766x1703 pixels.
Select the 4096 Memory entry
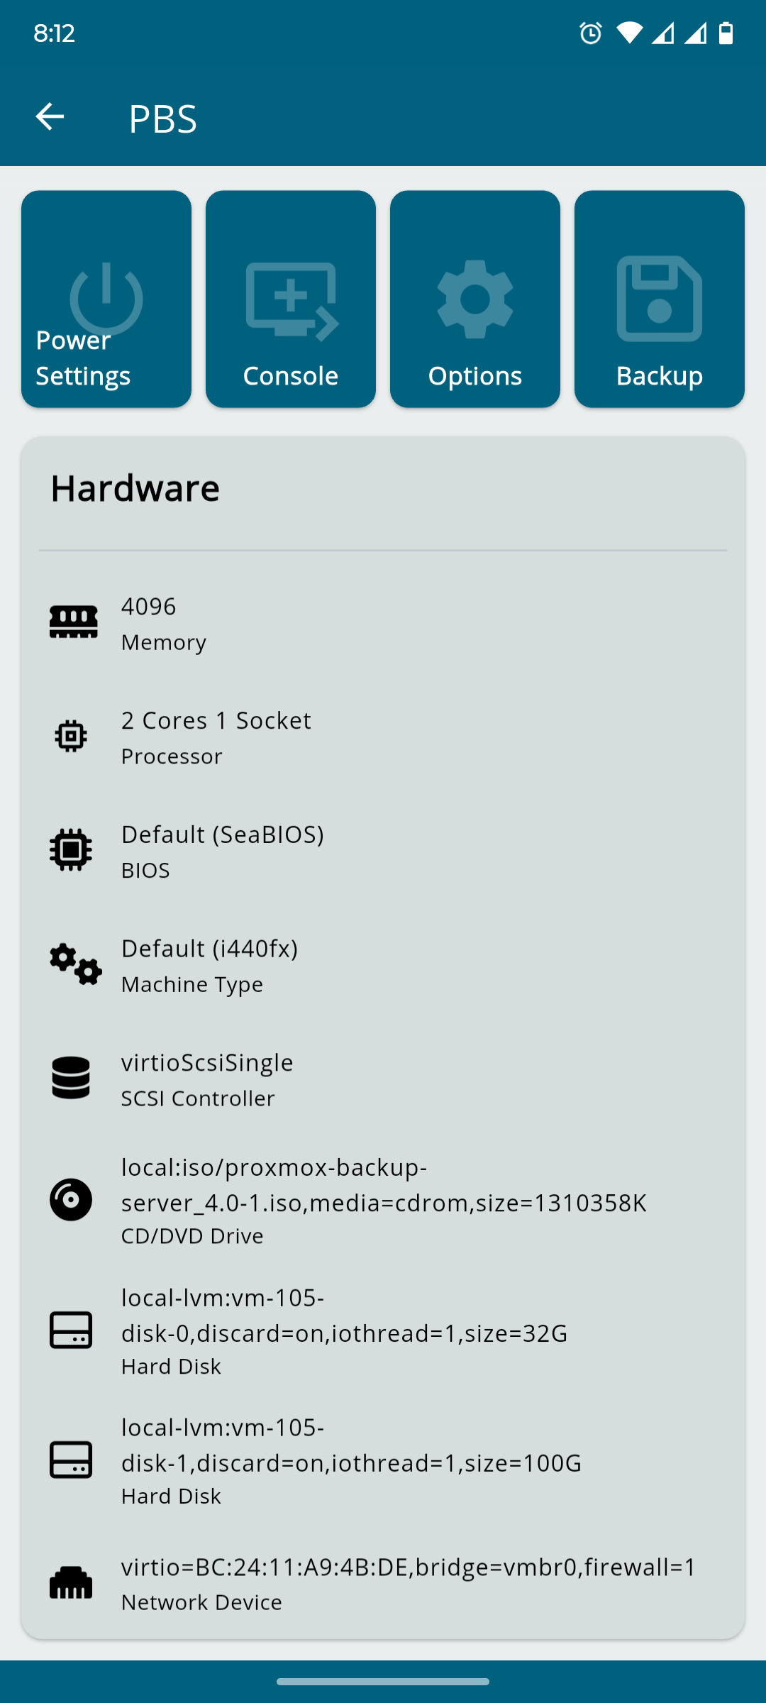tap(163, 623)
